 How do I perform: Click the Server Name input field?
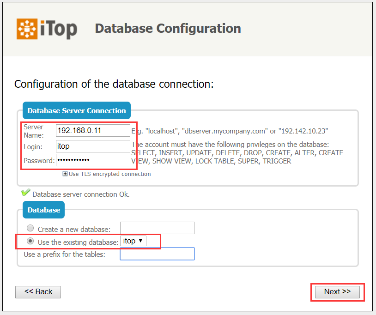[93, 130]
